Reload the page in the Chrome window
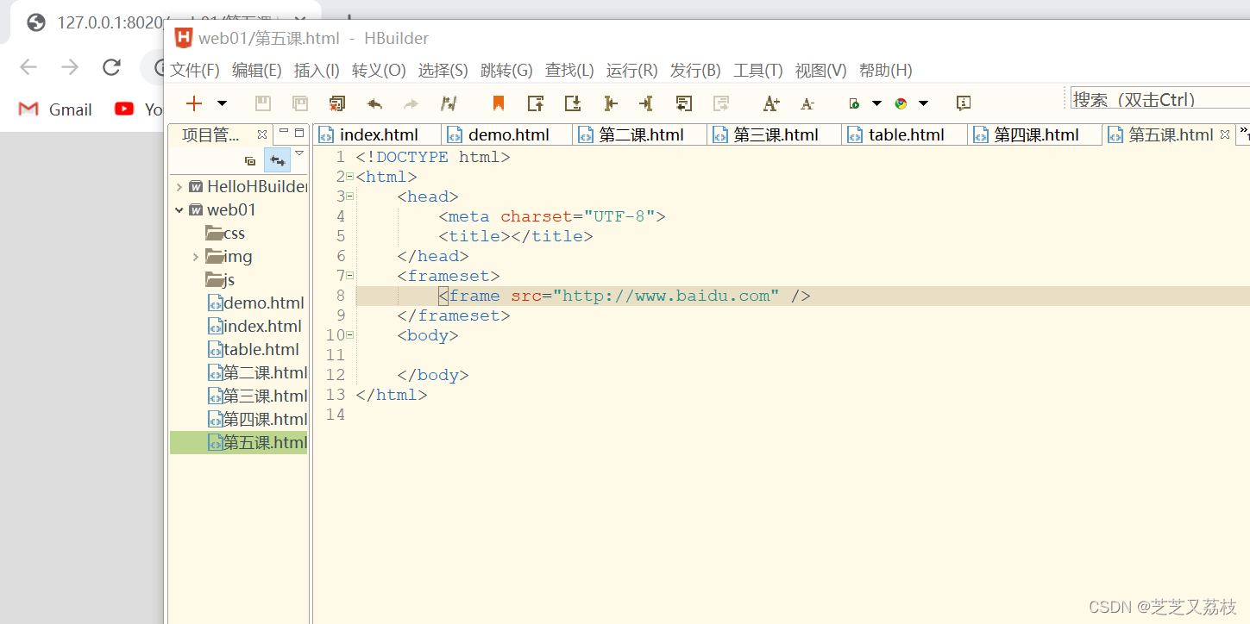The height and width of the screenshot is (624, 1250). pos(111,67)
